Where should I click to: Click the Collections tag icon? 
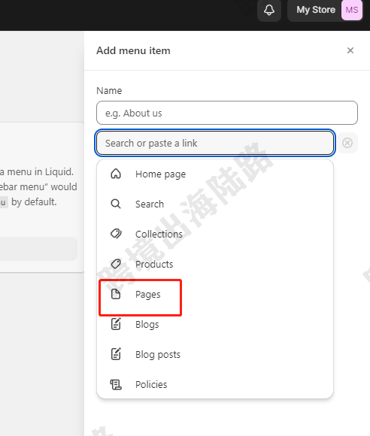point(116,234)
